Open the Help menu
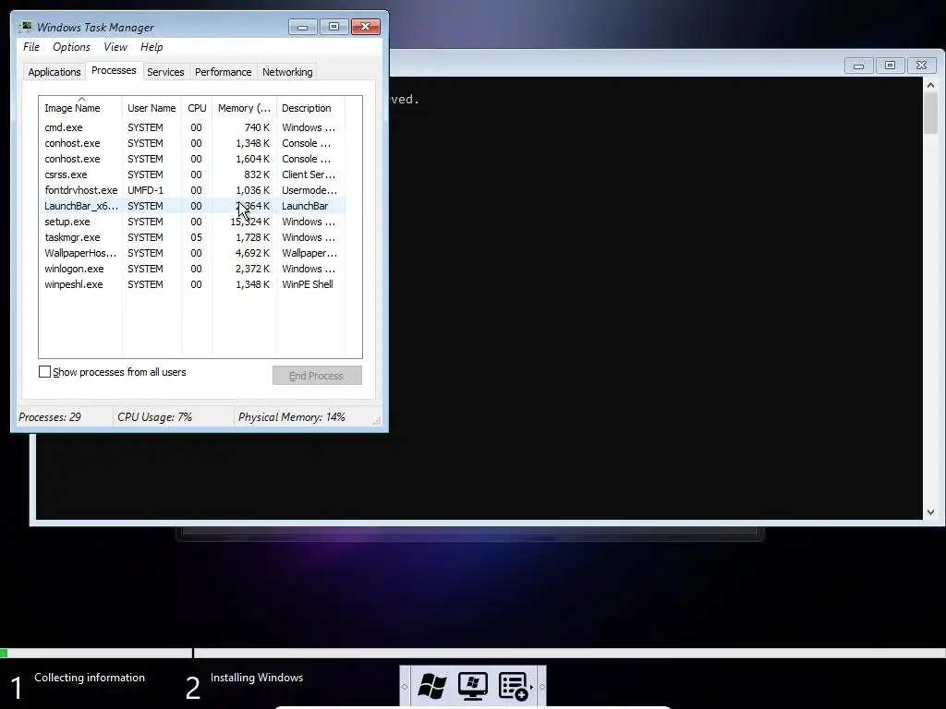946x709 pixels. (152, 47)
